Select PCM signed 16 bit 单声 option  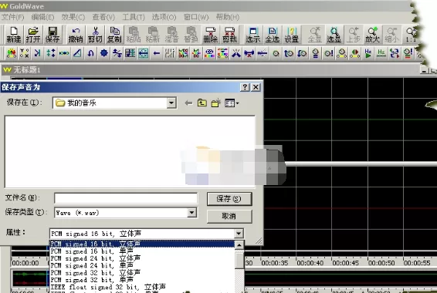[142, 251]
